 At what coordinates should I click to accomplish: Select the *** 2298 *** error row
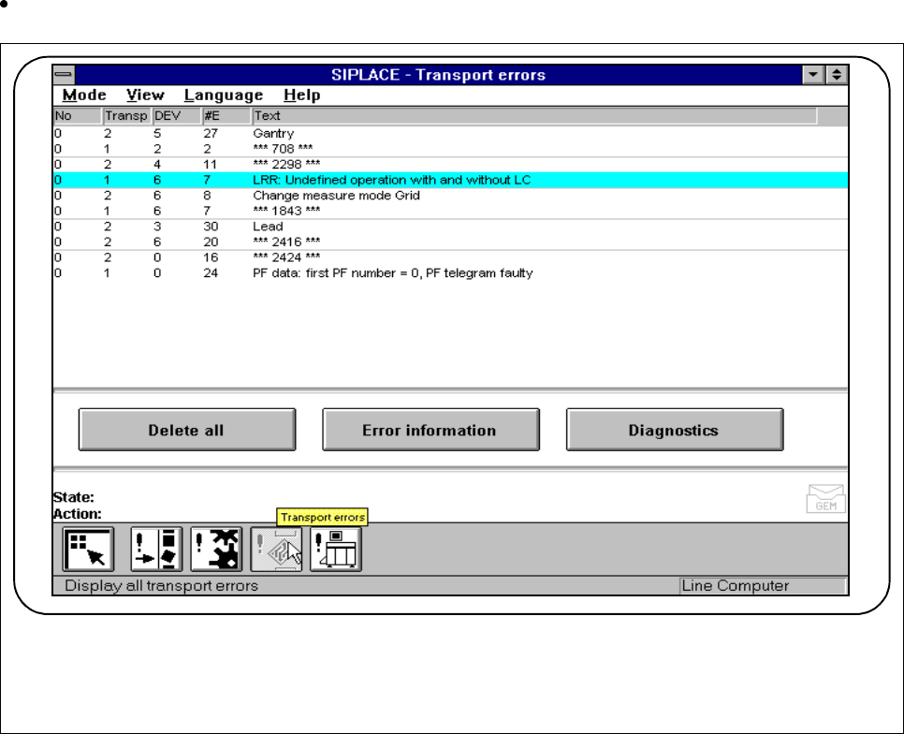[x=450, y=165]
